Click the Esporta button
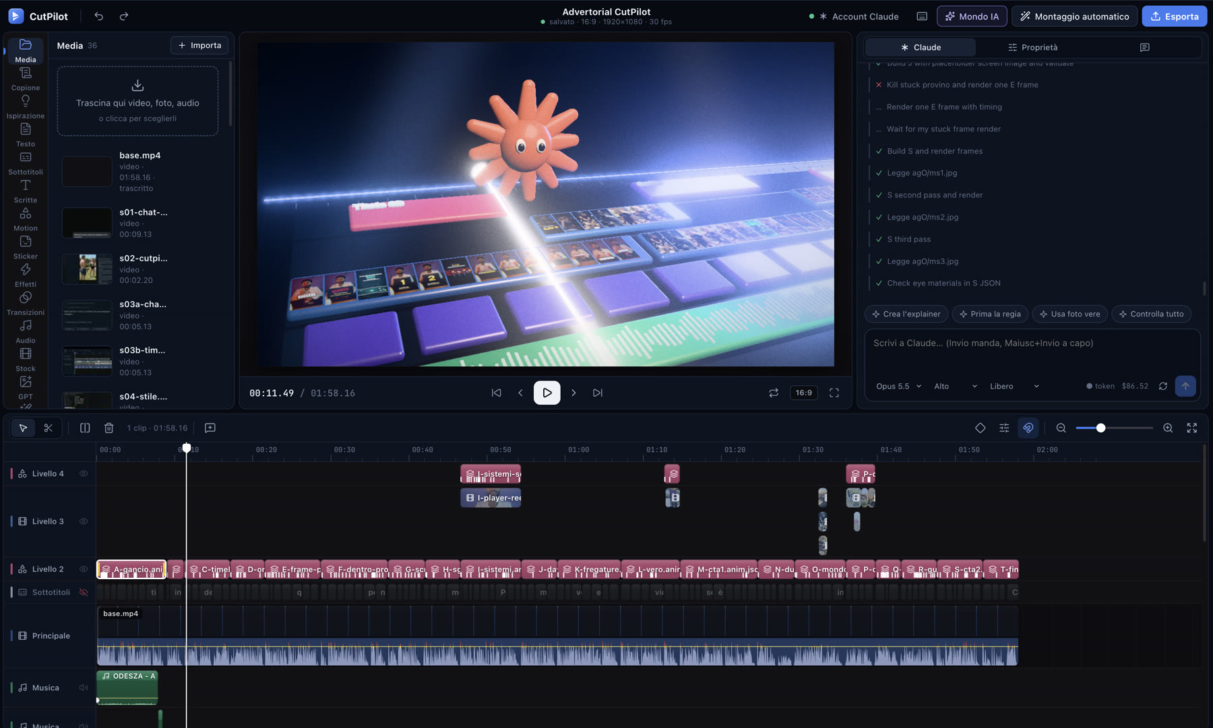Screen dimensions: 1213x728 click(x=1174, y=16)
